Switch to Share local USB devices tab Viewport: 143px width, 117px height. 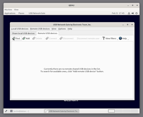[23, 33]
